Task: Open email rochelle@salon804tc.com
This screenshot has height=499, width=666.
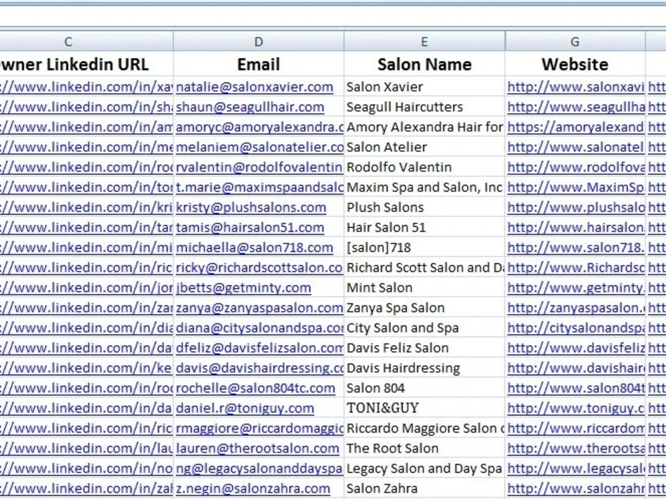Action: coord(255,389)
